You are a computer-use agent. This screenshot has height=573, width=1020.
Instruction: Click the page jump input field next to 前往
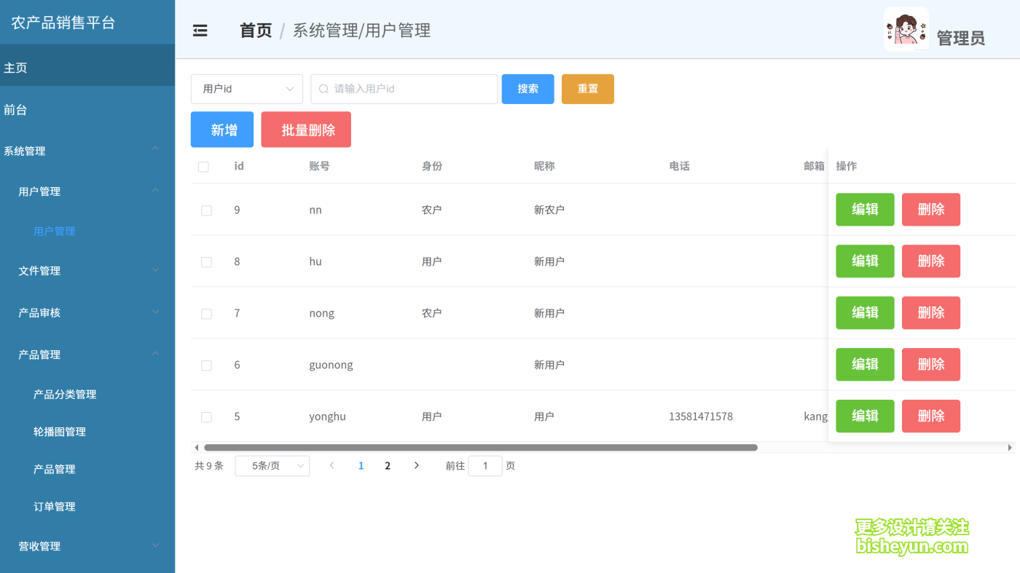coord(485,465)
